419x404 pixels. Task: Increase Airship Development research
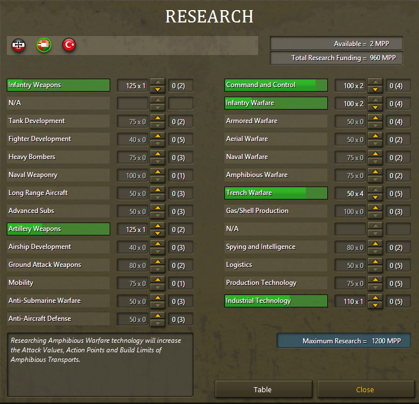coord(157,243)
